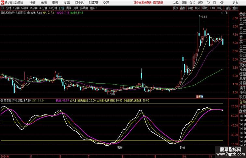Open the 版面 menu
The height and width of the screenshot is (158, 246).
184,3
